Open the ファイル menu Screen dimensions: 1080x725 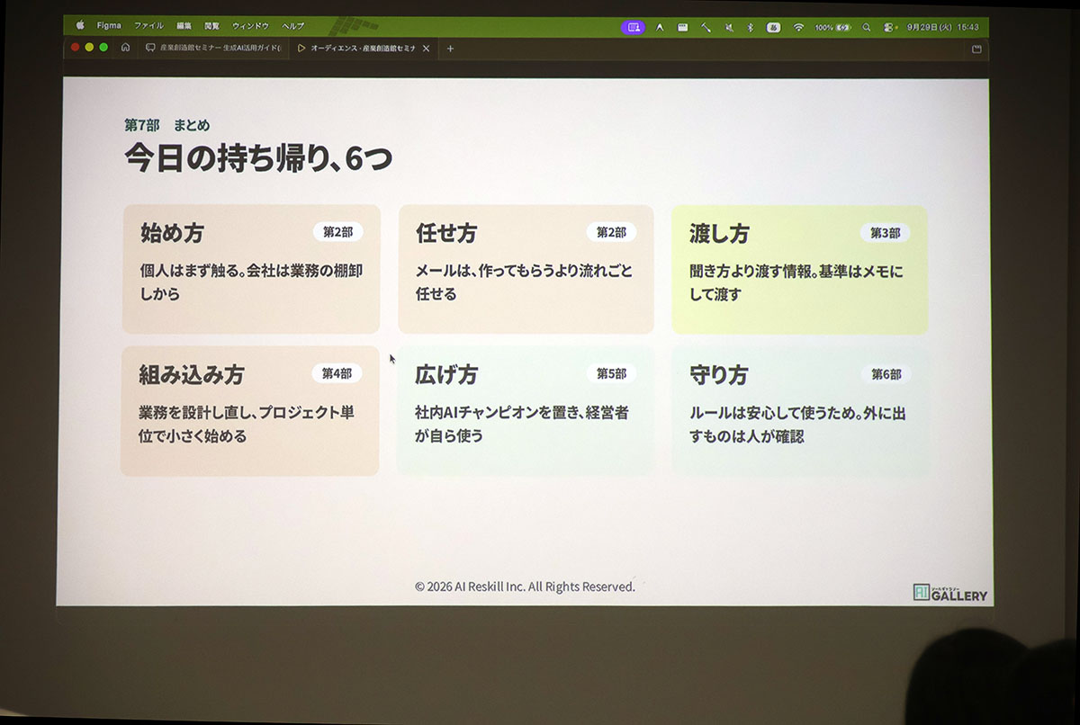point(148,26)
